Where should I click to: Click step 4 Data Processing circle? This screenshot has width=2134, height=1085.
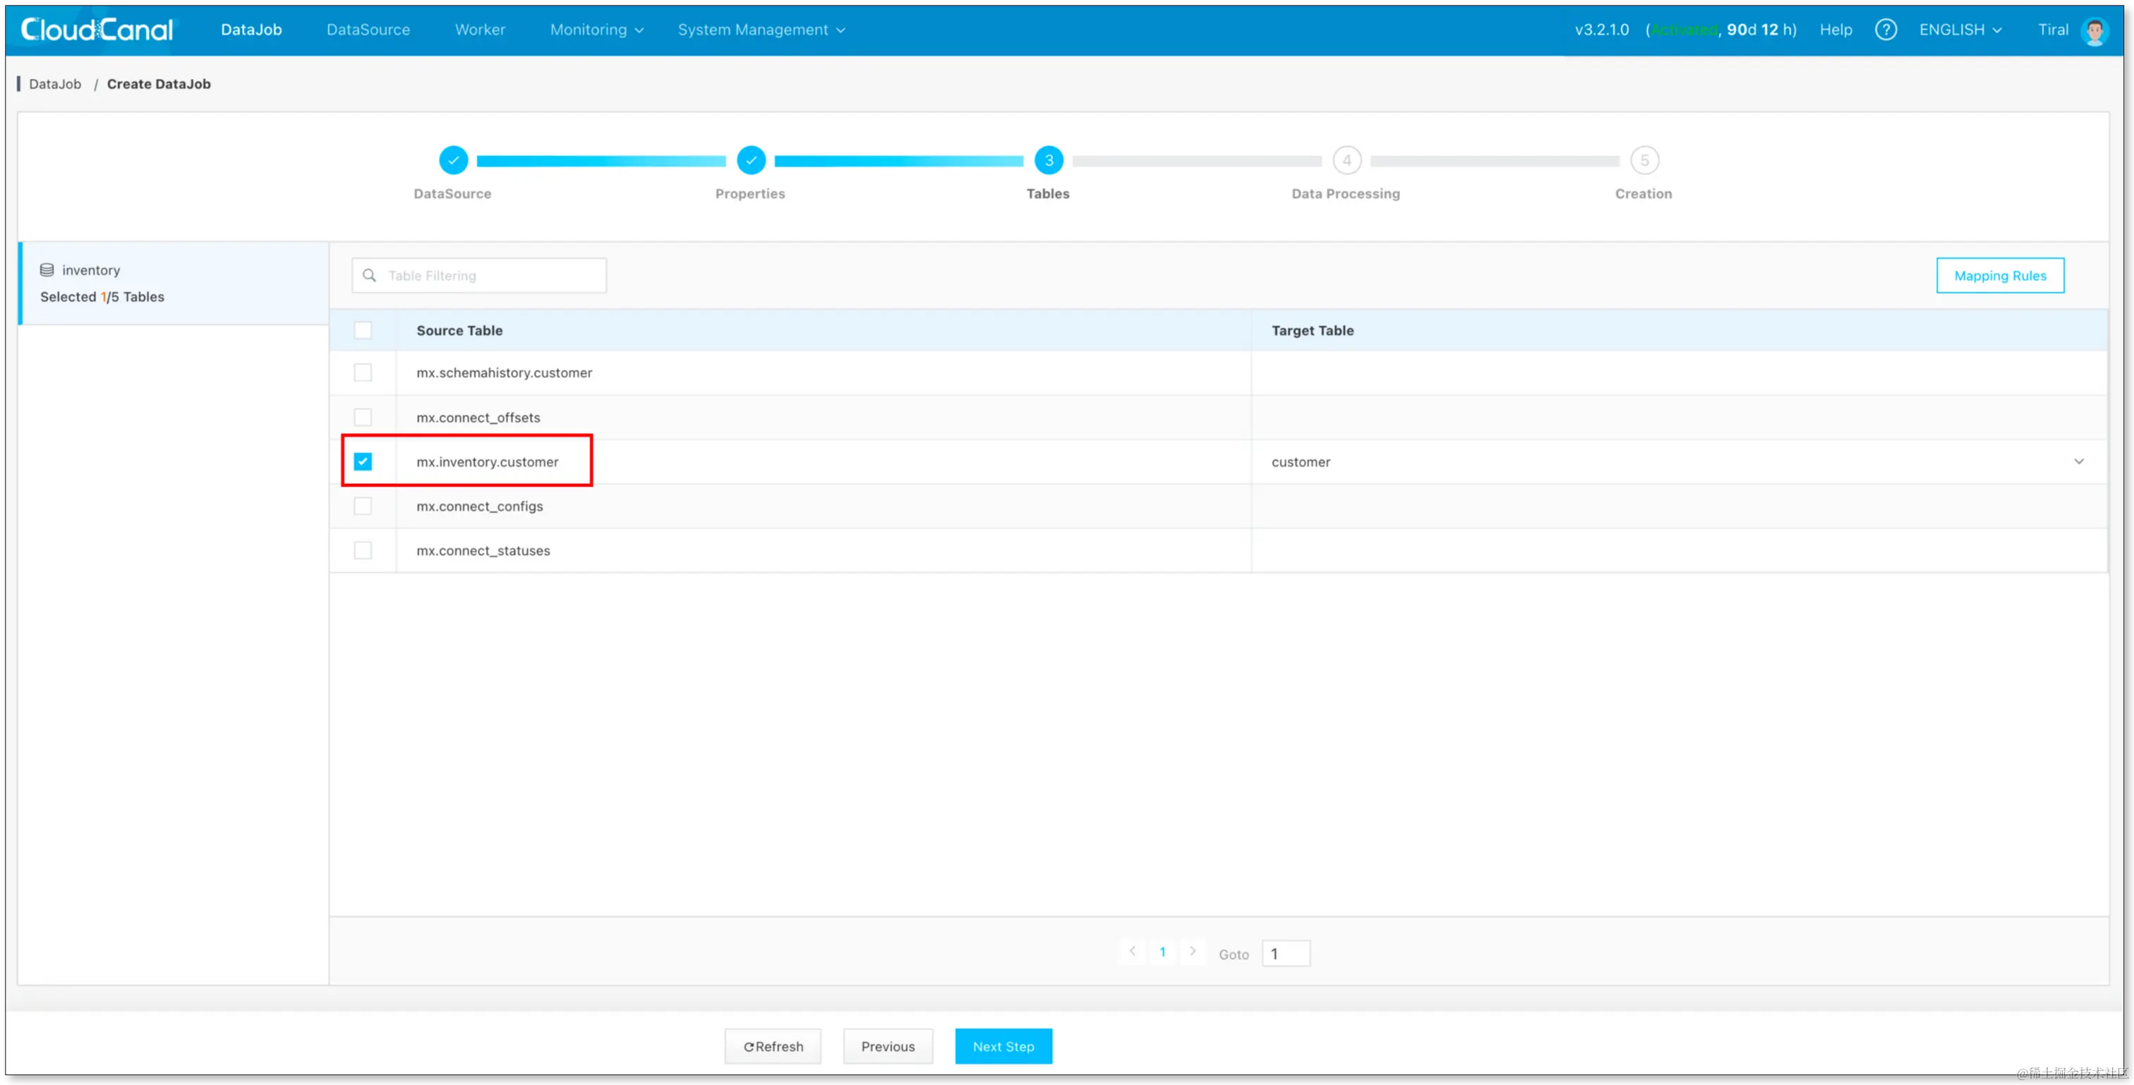[1346, 160]
